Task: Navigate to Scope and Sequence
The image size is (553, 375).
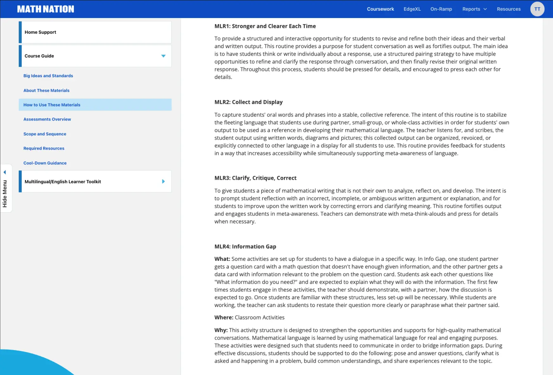Action: point(45,134)
